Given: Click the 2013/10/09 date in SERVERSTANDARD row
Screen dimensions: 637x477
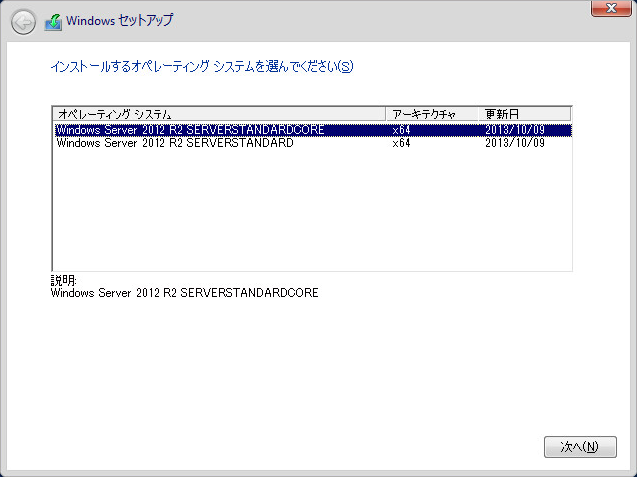Looking at the screenshot, I should pyautogui.click(x=515, y=143).
